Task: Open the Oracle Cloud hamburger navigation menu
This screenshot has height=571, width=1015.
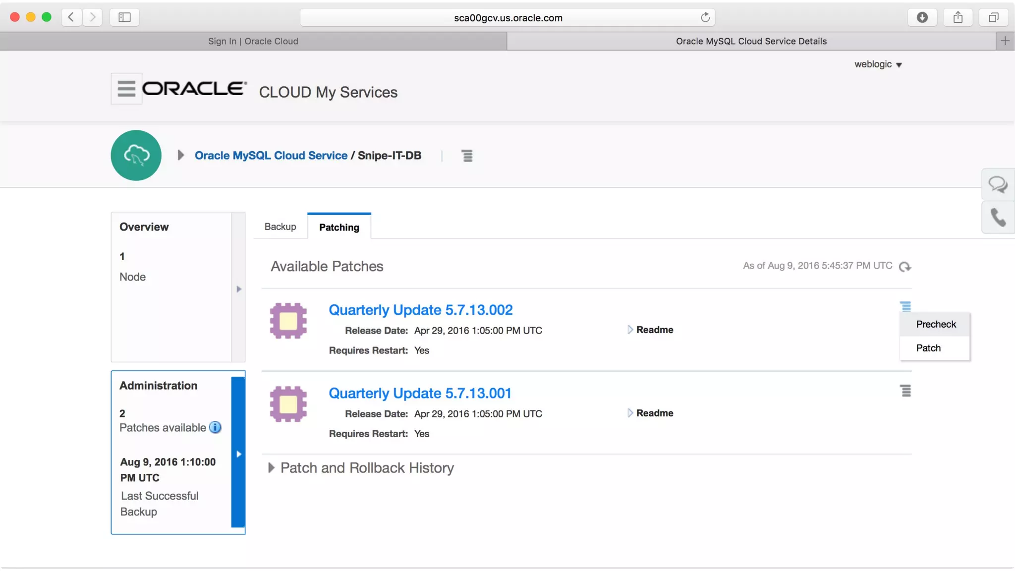Action: click(126, 89)
